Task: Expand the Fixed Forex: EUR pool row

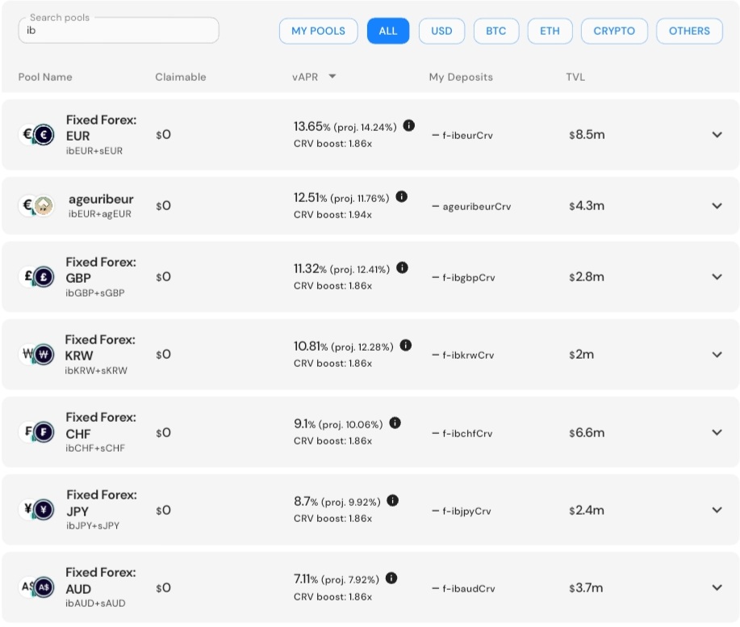Action: (x=717, y=135)
